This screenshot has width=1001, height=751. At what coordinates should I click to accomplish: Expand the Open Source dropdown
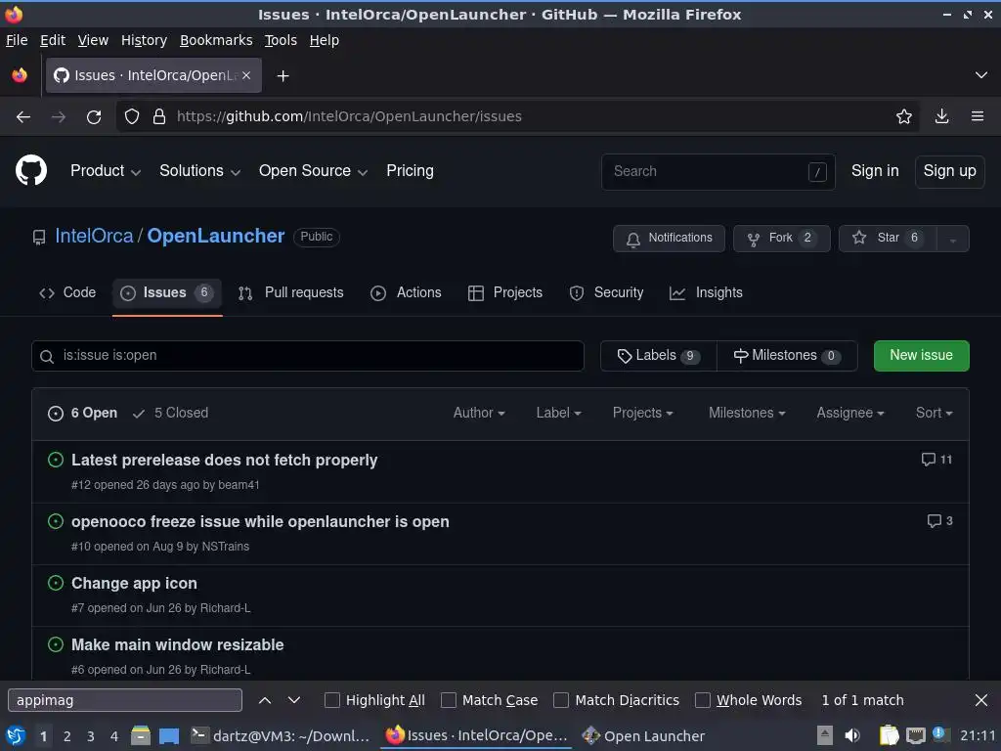(x=313, y=171)
